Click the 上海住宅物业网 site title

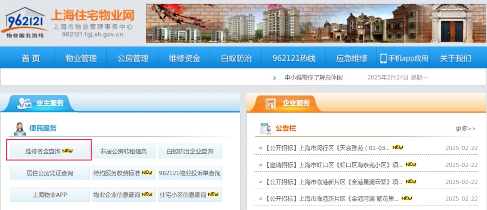pos(92,14)
